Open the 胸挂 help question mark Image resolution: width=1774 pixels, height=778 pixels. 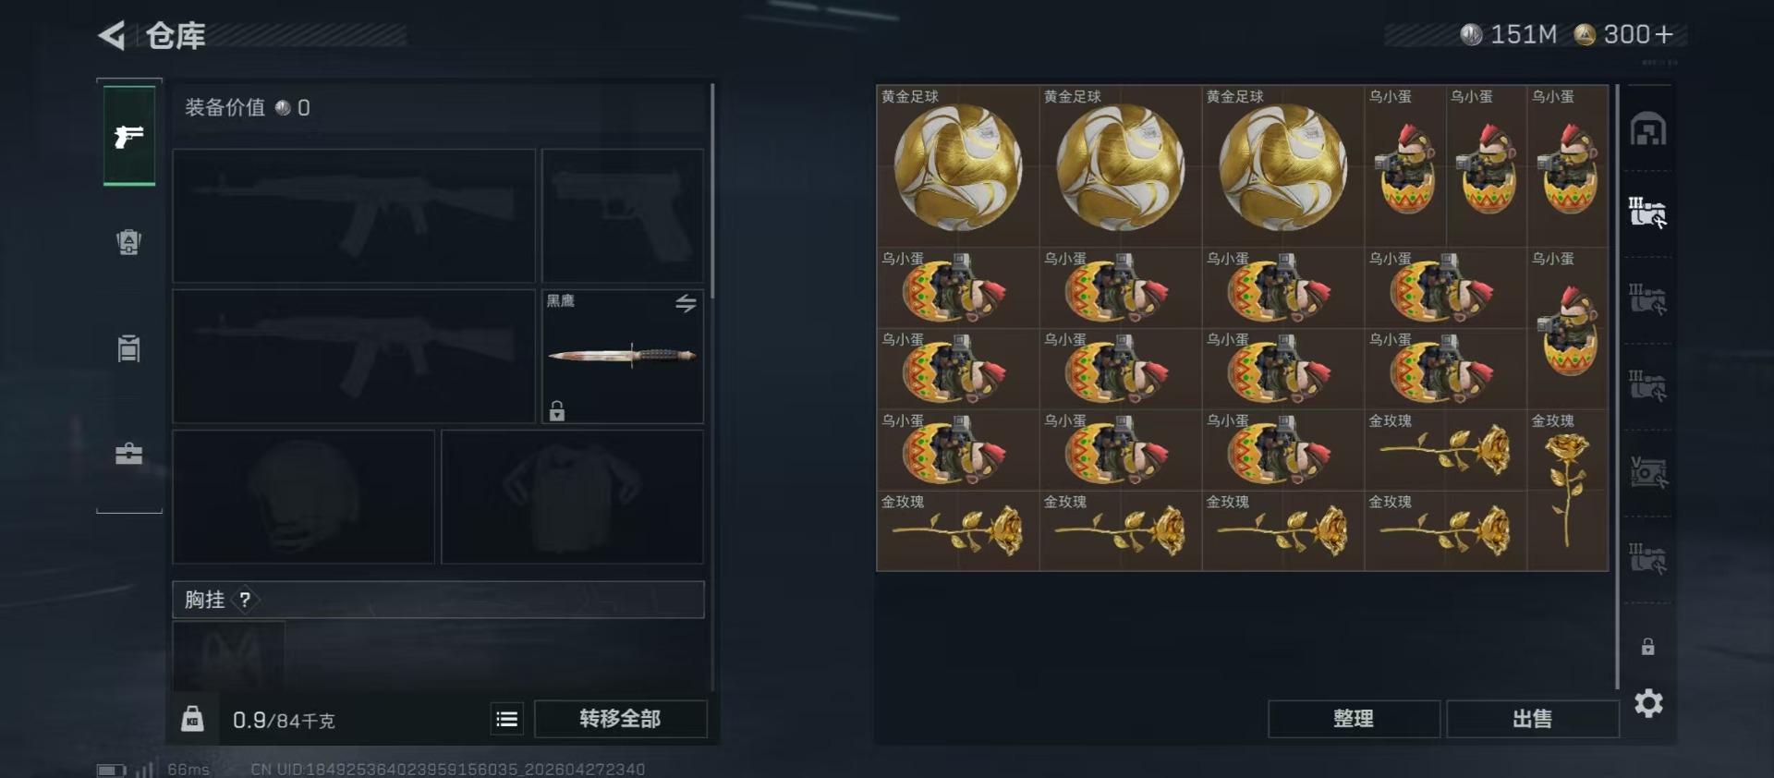[x=245, y=600]
